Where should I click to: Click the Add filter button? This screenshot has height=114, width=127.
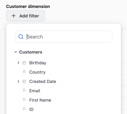coord(26,16)
